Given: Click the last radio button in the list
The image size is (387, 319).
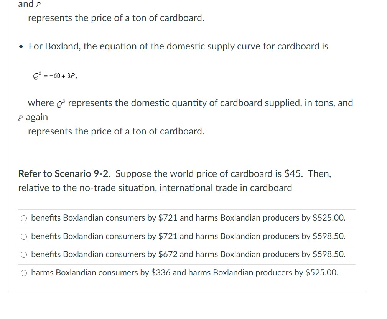Looking at the screenshot, I should click(23, 273).
